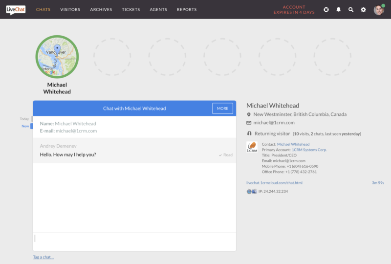Open agent profile avatar menu

379,10
